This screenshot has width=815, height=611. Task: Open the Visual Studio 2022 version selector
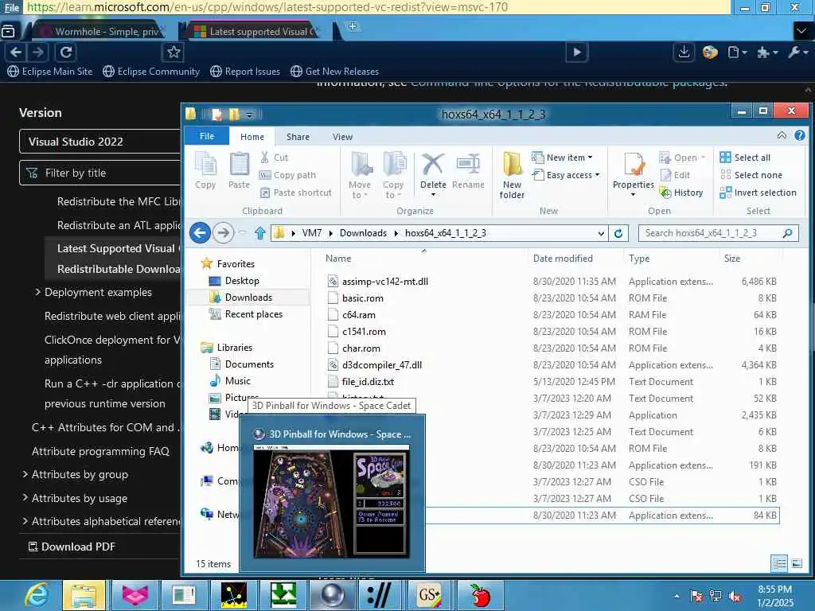(x=99, y=142)
